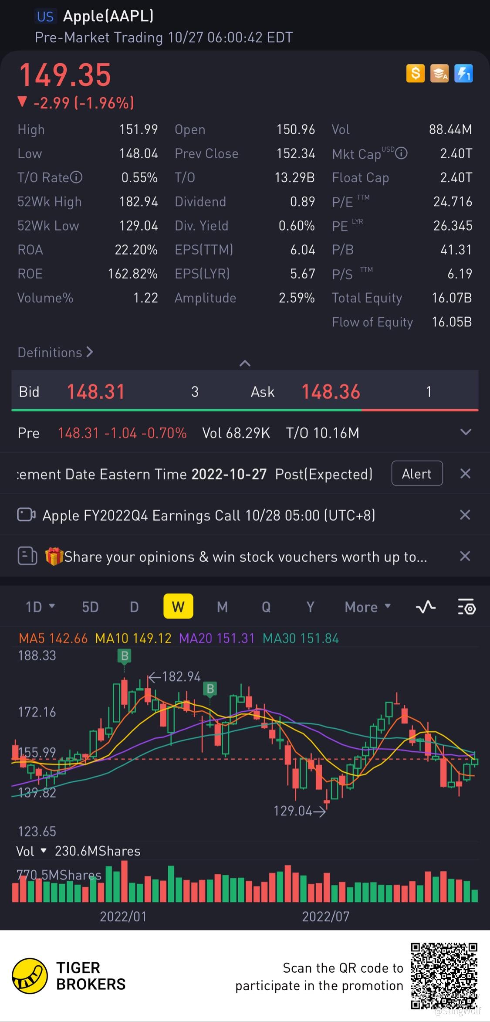The width and height of the screenshot is (490, 1022).
Task: Tap the MA10 149.12 indicator label
Action: click(x=133, y=638)
